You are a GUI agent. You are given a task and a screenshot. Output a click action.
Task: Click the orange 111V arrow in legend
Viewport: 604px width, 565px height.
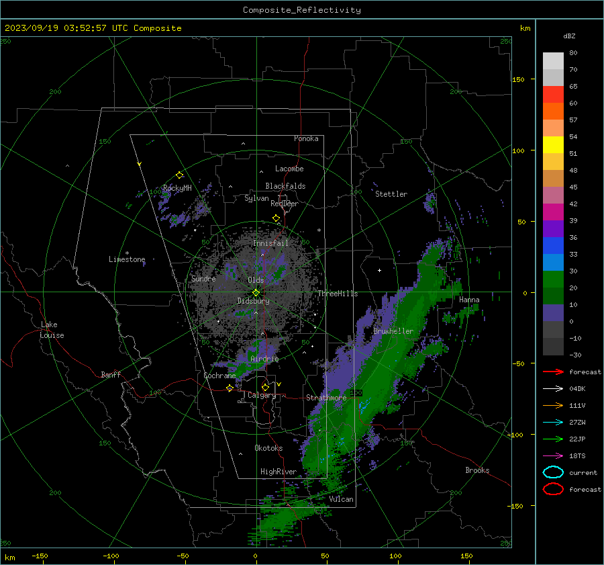553,405
